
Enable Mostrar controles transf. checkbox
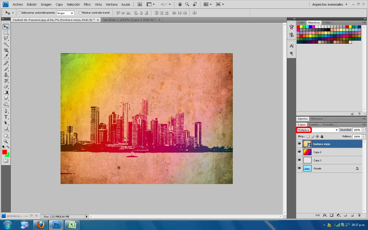point(80,13)
